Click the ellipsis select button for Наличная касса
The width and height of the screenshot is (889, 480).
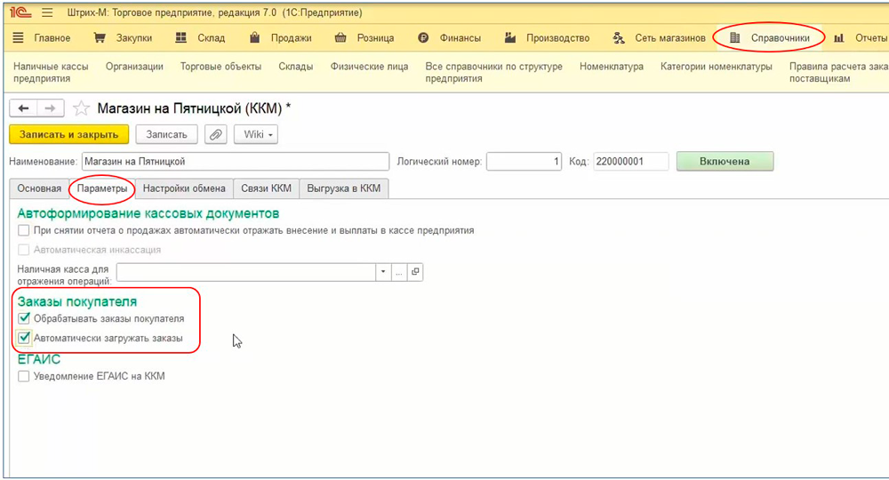click(399, 272)
